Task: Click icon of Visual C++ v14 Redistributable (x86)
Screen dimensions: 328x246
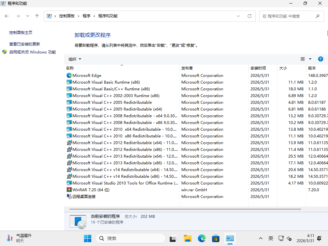Action: [x=69, y=176]
